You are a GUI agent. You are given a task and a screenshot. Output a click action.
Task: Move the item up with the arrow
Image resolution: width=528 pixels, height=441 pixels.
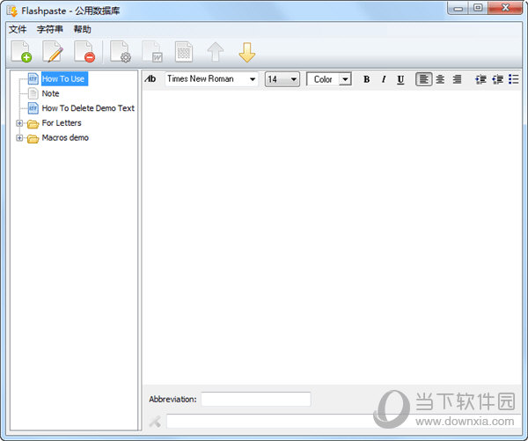(x=216, y=52)
